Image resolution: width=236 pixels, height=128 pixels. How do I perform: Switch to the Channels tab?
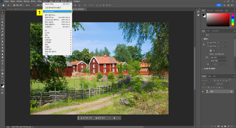point(210,76)
